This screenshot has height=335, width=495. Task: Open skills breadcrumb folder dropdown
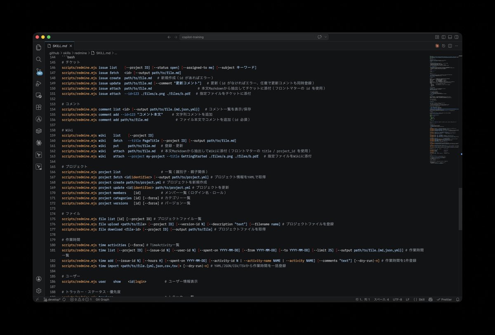[67, 53]
